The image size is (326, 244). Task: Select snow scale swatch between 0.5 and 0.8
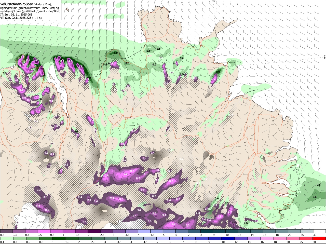click(x=44, y=231)
